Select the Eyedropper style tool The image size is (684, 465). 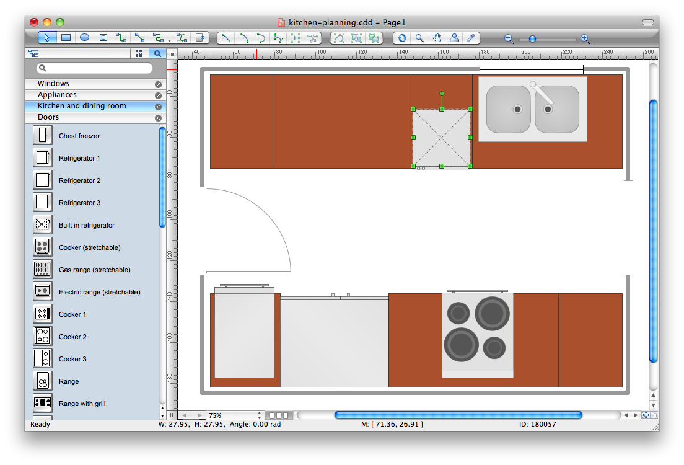[470, 38]
